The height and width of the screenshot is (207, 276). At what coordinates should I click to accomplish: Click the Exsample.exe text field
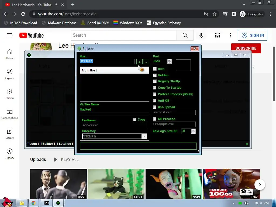coord(174,124)
